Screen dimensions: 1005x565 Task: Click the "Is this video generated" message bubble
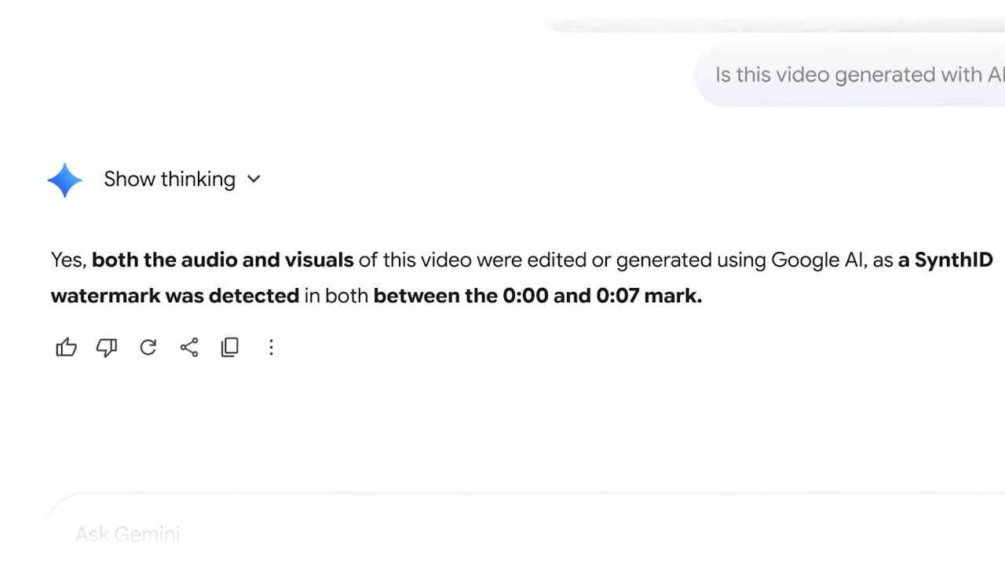(856, 75)
